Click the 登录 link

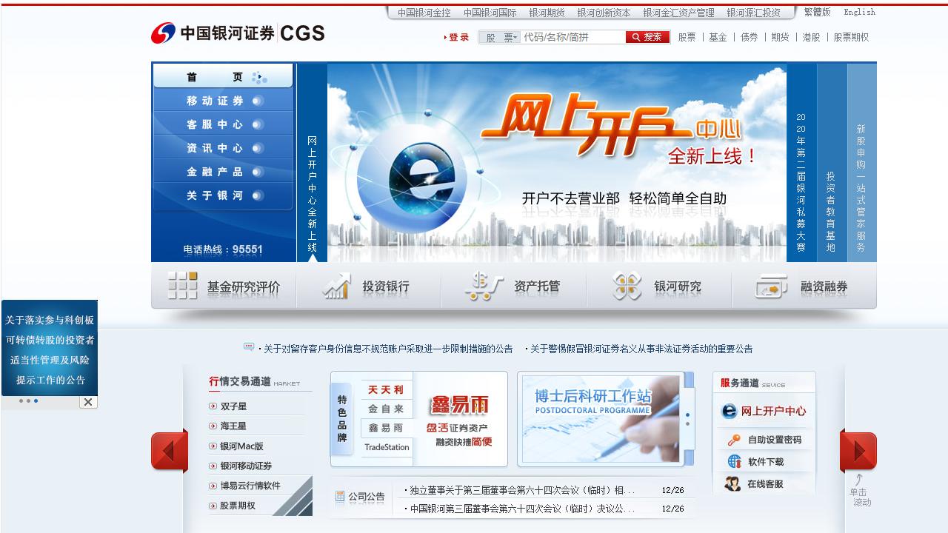457,37
